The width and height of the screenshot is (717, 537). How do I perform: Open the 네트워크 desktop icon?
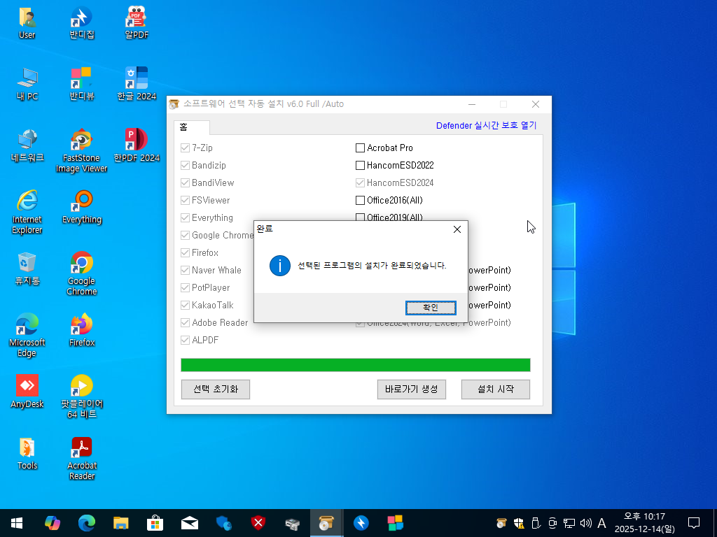pyautogui.click(x=27, y=145)
